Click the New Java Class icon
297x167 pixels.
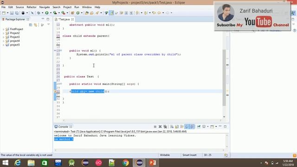pyautogui.click(x=78, y=13)
